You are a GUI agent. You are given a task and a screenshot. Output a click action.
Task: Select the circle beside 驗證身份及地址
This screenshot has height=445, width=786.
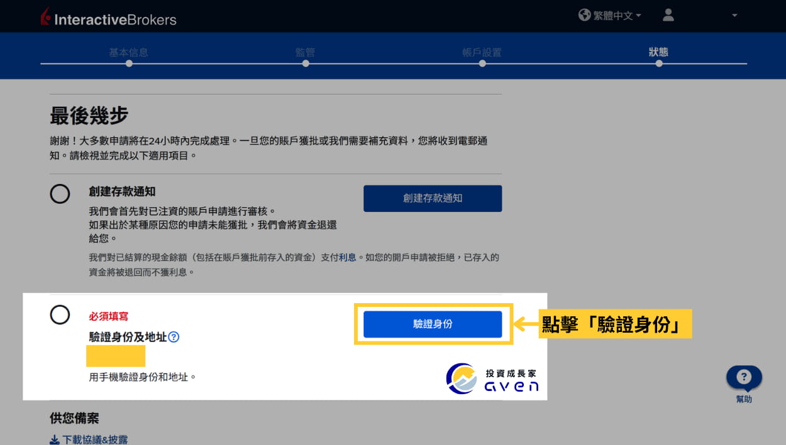click(x=60, y=314)
